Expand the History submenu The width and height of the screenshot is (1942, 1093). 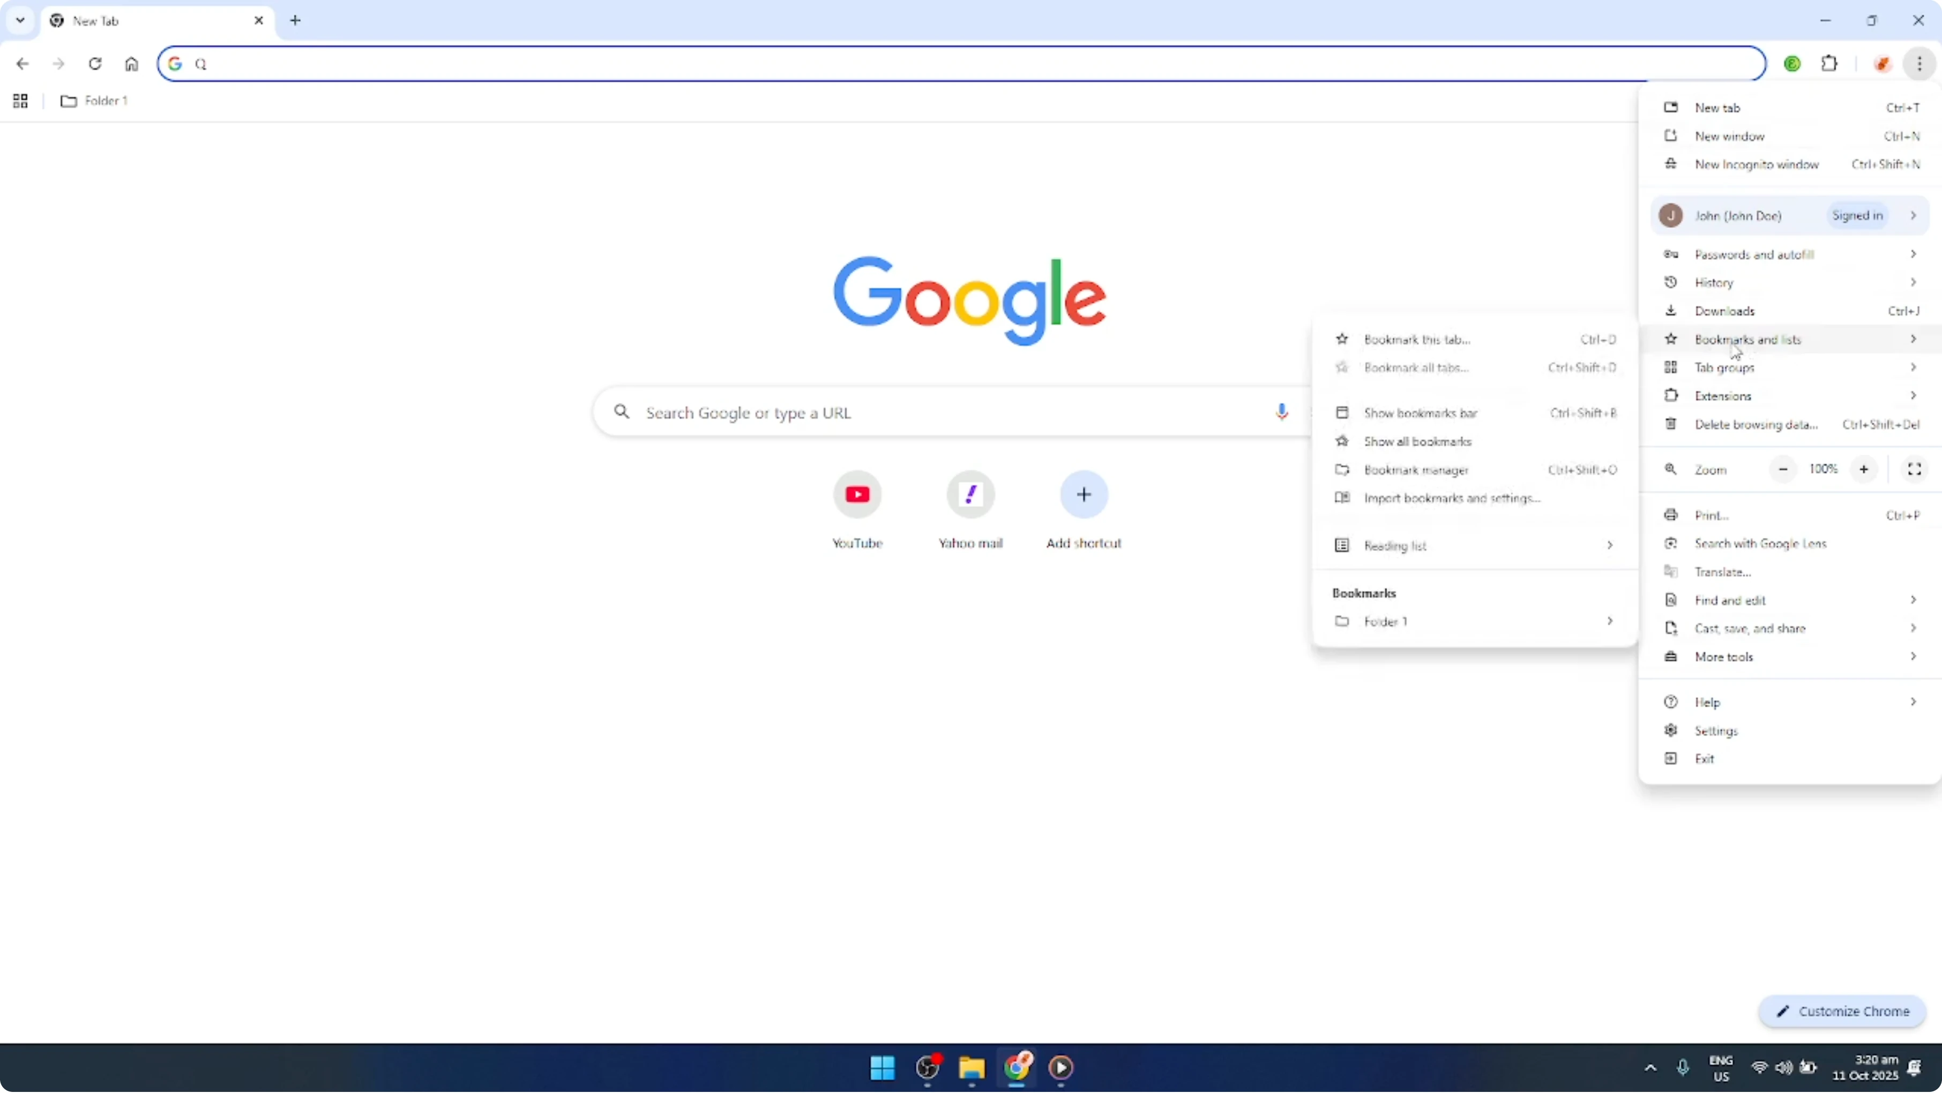[1790, 283]
